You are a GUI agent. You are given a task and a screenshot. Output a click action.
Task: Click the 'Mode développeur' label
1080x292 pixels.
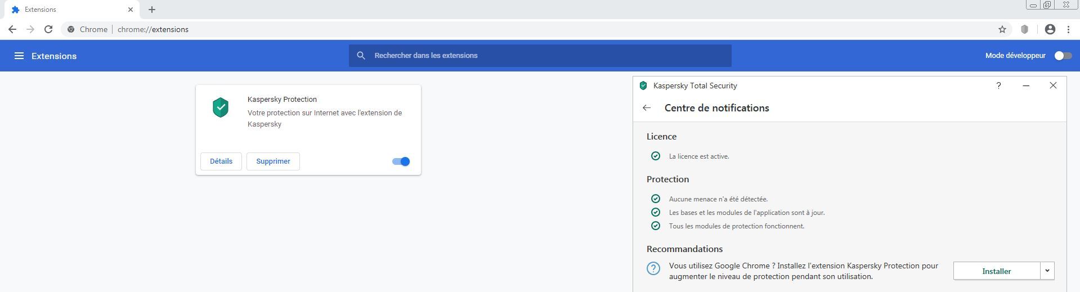click(1015, 56)
